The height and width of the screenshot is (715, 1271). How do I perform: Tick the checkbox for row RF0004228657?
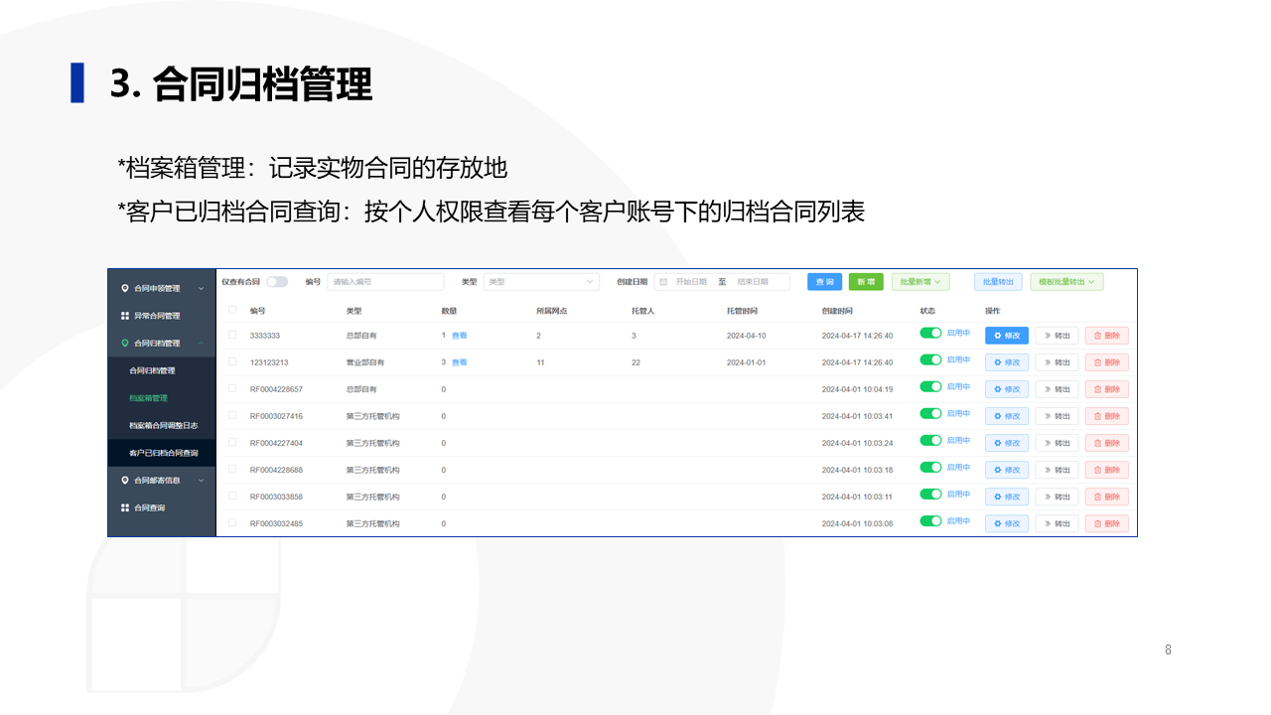click(232, 388)
